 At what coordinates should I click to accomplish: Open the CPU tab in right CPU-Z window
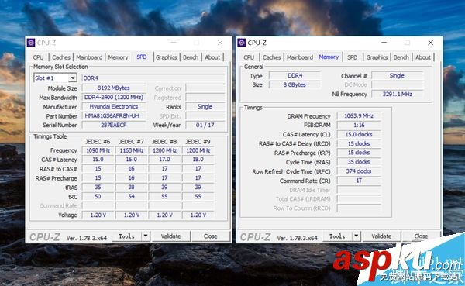coord(249,57)
